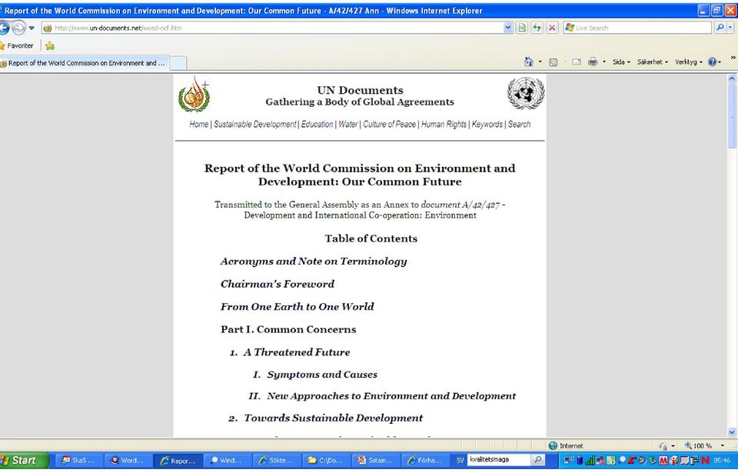The image size is (738, 473).
Task: Click the Read Mail icon
Action: [x=577, y=62]
